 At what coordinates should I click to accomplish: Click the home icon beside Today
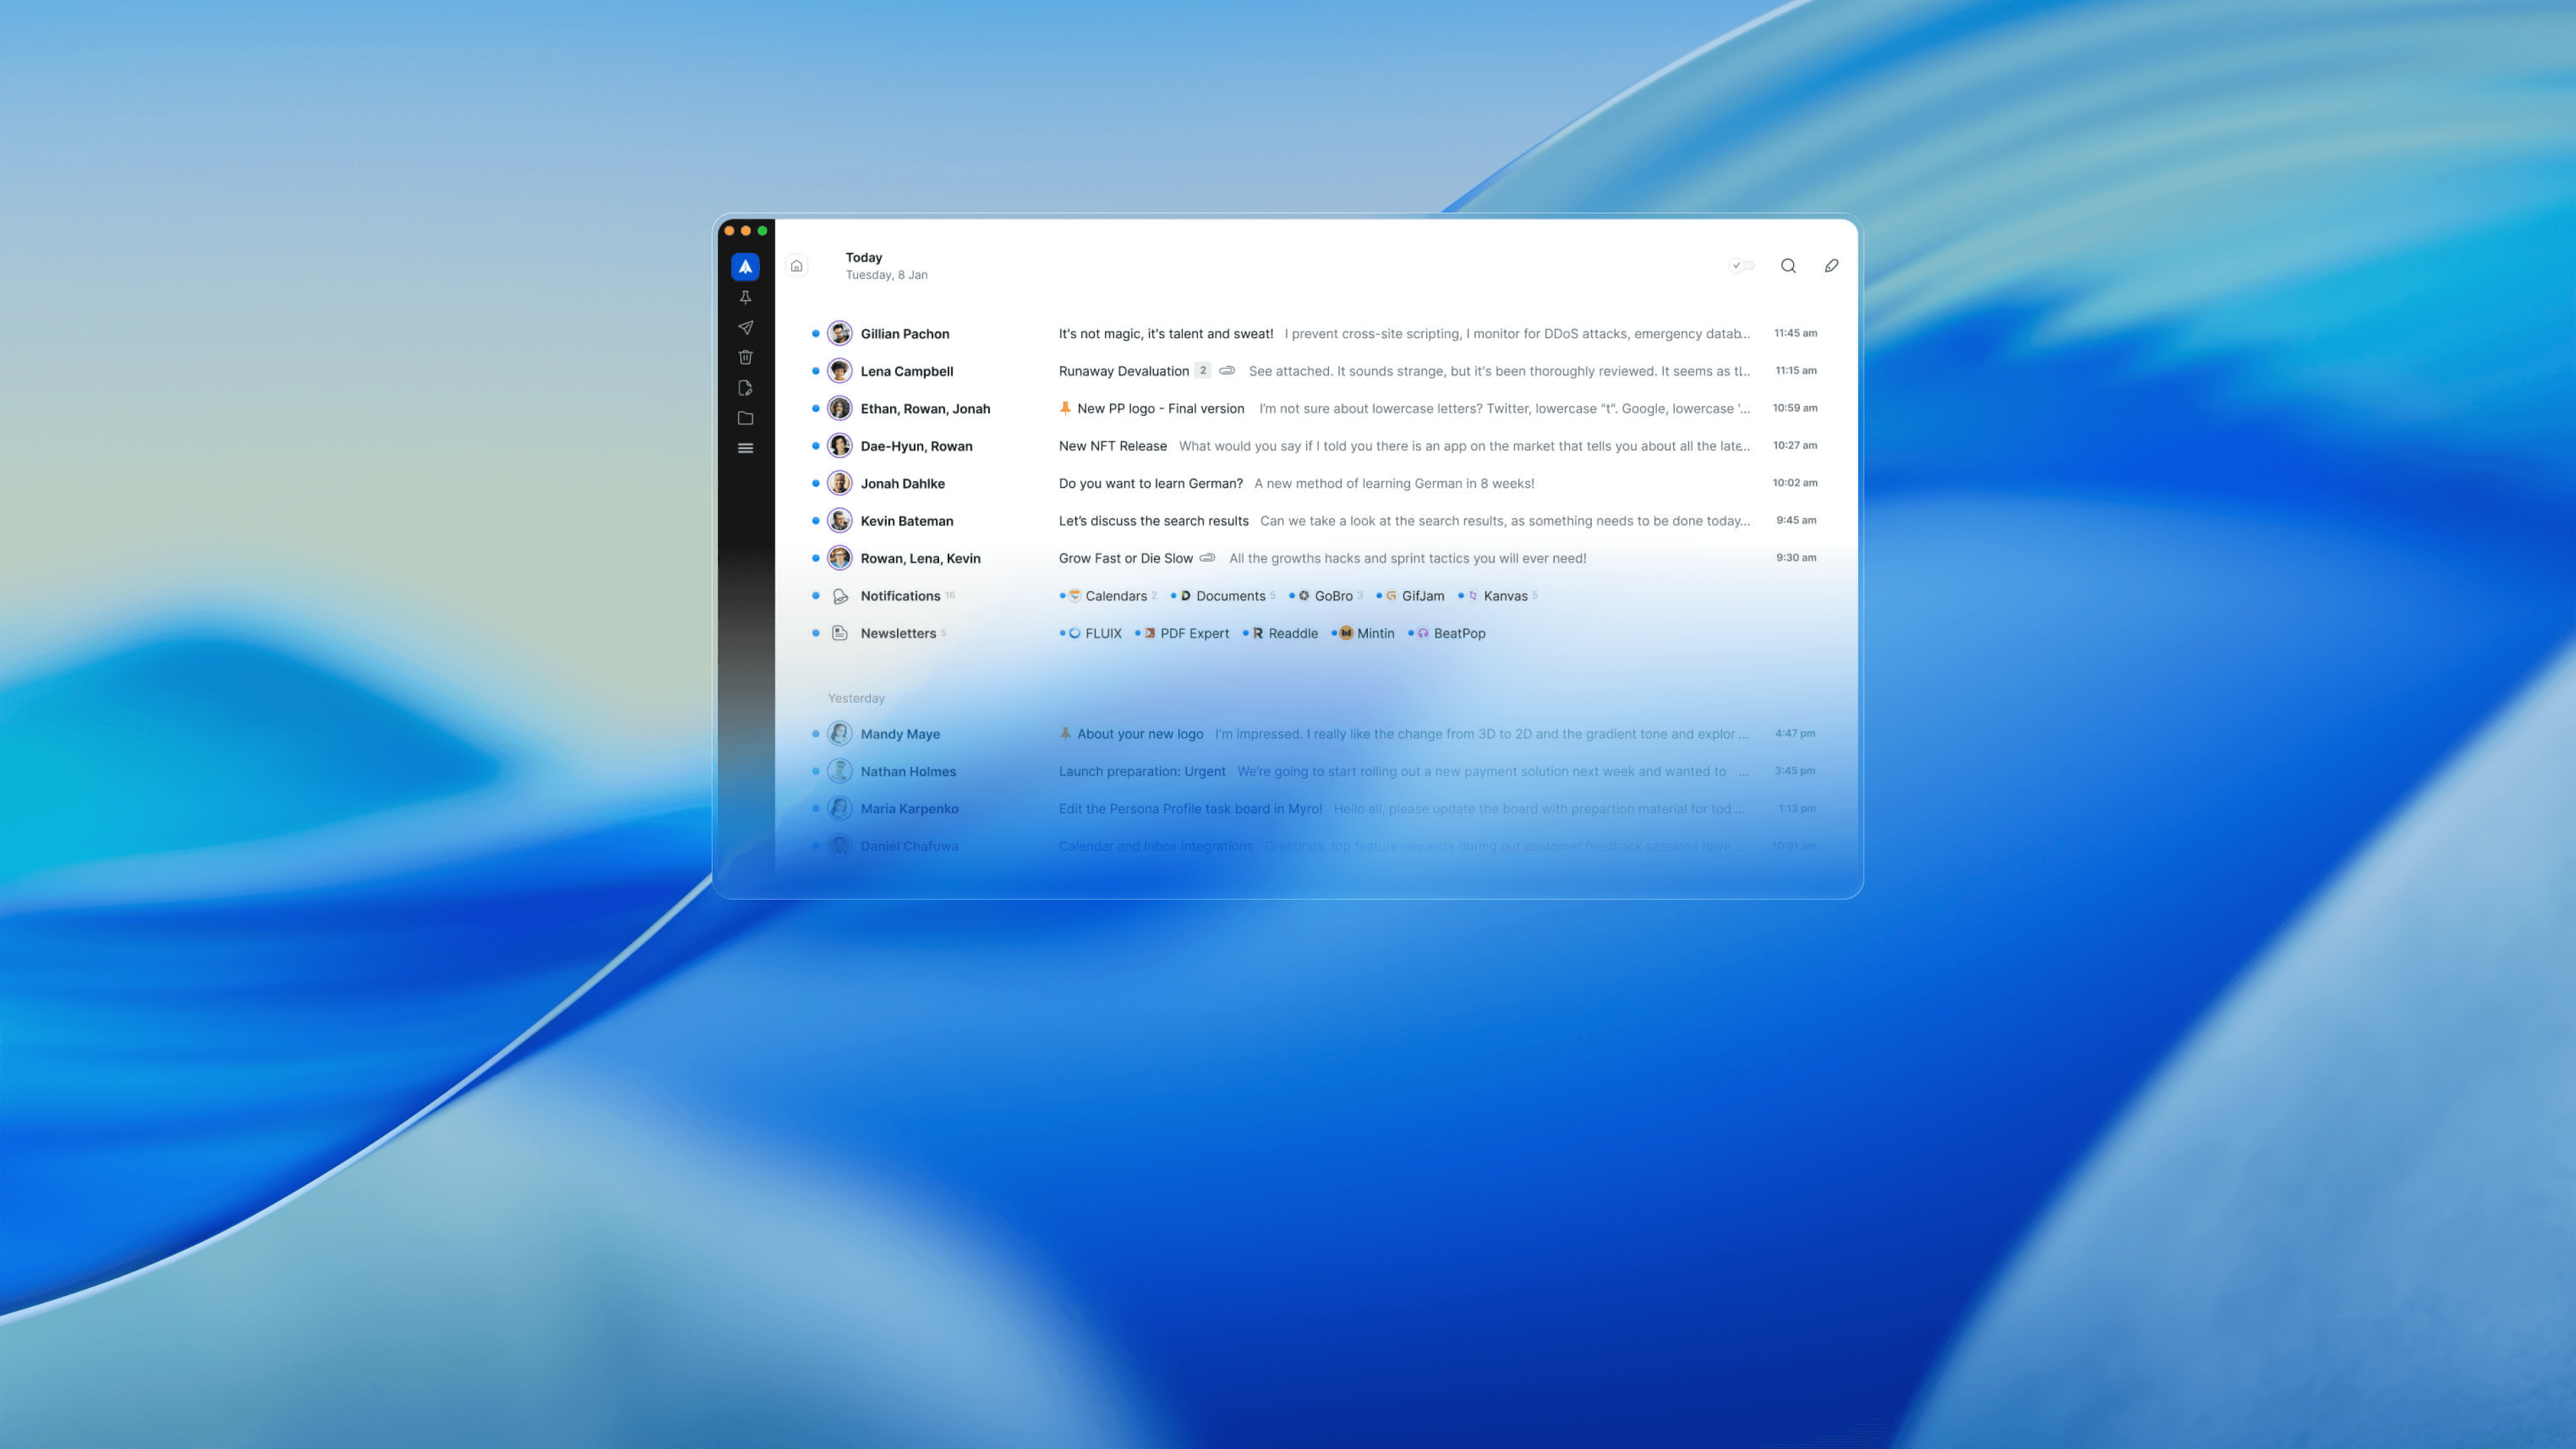pyautogui.click(x=797, y=266)
